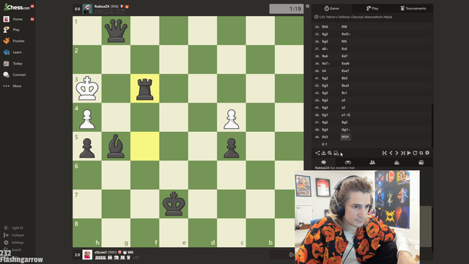Click the black king on e7
Screen dimensions: 469x264
click(x=174, y=204)
